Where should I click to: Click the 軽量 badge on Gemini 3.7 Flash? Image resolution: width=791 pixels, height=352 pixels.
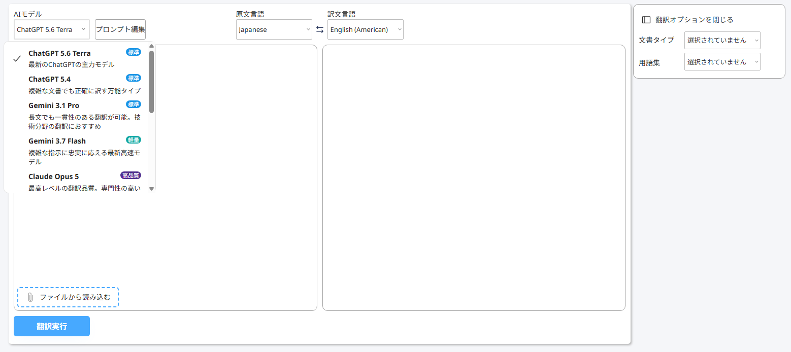pos(134,140)
